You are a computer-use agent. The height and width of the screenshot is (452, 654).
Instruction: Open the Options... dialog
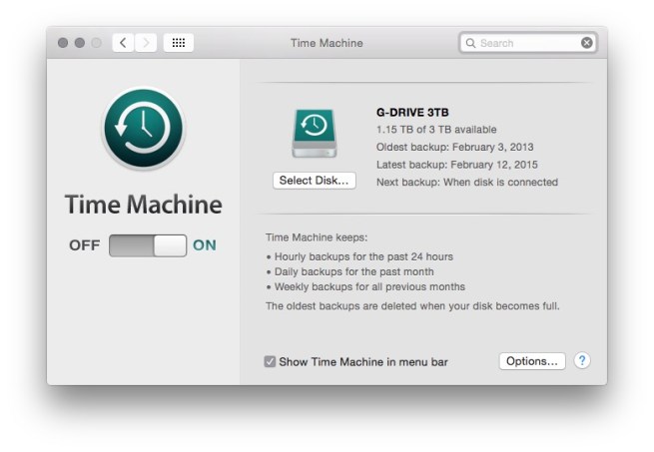point(531,361)
